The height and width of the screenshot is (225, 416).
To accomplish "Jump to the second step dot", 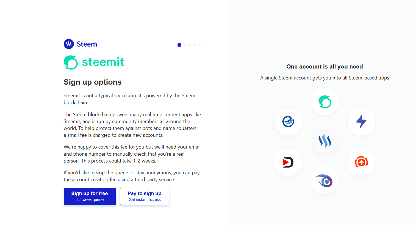I will click(x=185, y=45).
